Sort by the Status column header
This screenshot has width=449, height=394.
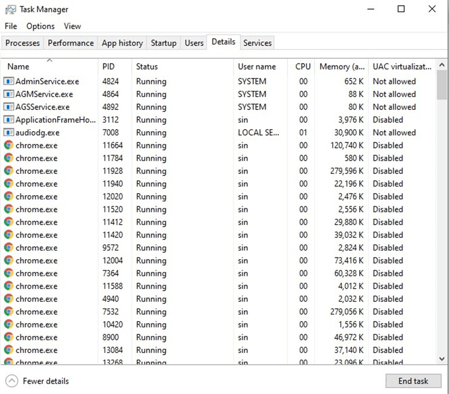[182, 66]
